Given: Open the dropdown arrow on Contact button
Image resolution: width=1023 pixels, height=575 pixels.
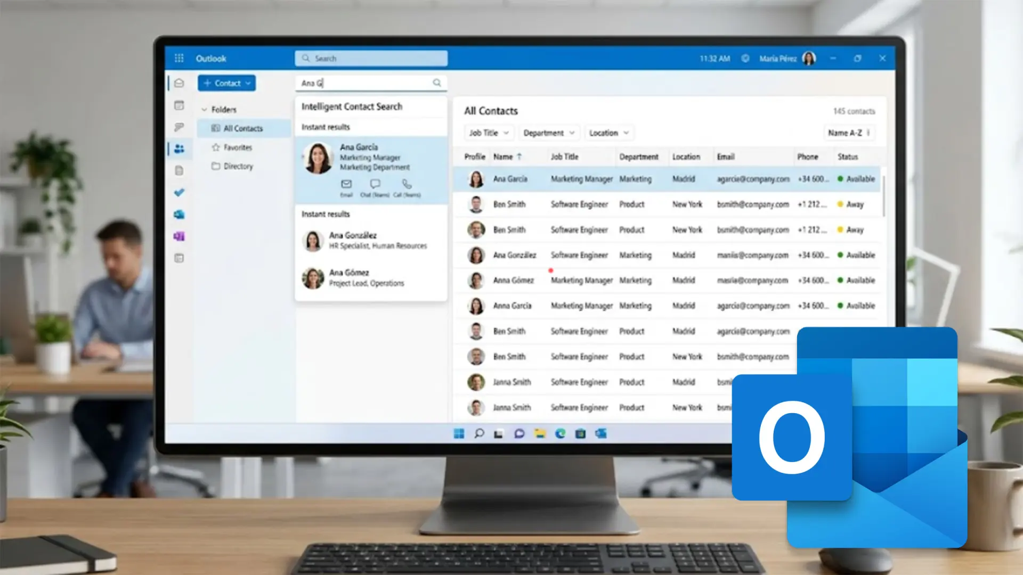Looking at the screenshot, I should click(x=248, y=83).
